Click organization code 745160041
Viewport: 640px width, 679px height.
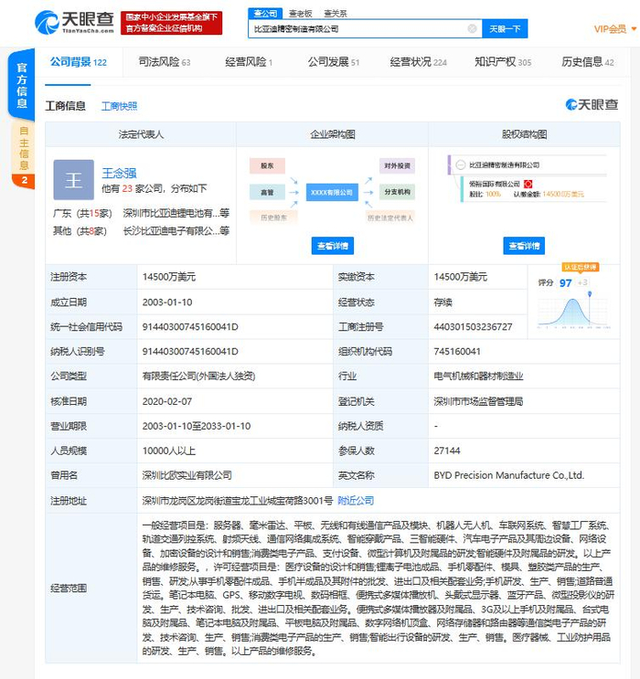point(457,352)
